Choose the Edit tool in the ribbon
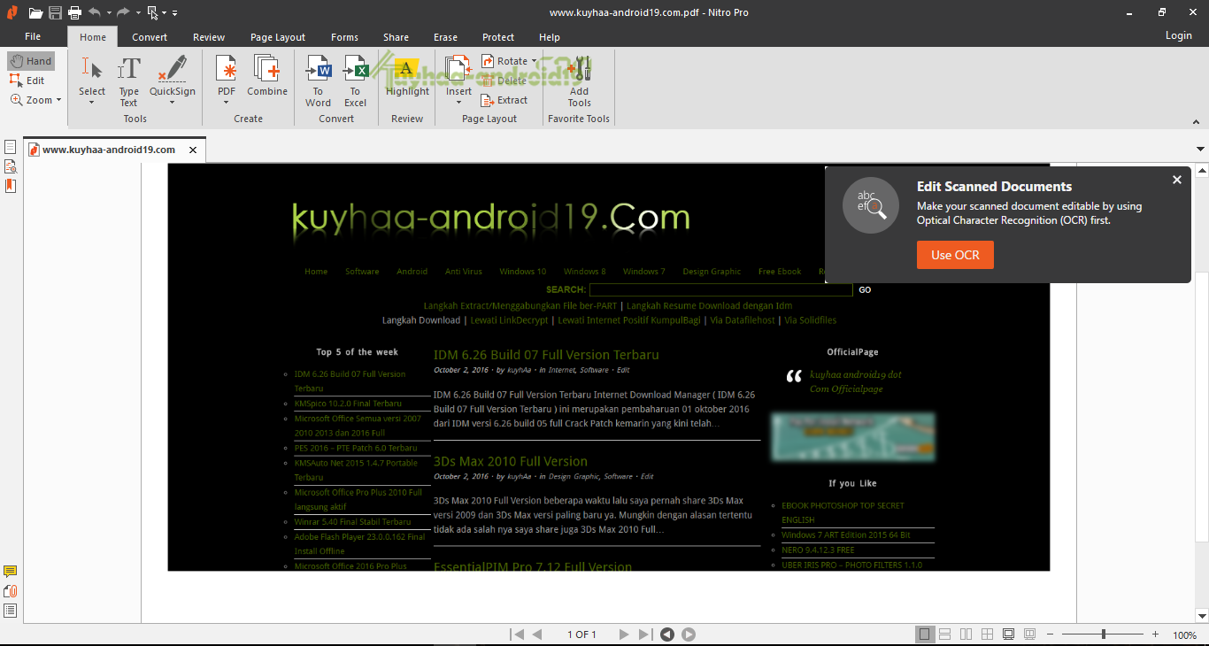Screen dimensions: 1209x646 coord(27,81)
